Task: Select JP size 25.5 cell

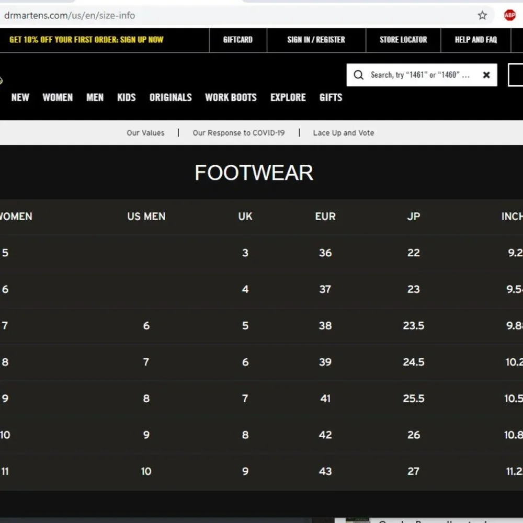Action: point(414,398)
